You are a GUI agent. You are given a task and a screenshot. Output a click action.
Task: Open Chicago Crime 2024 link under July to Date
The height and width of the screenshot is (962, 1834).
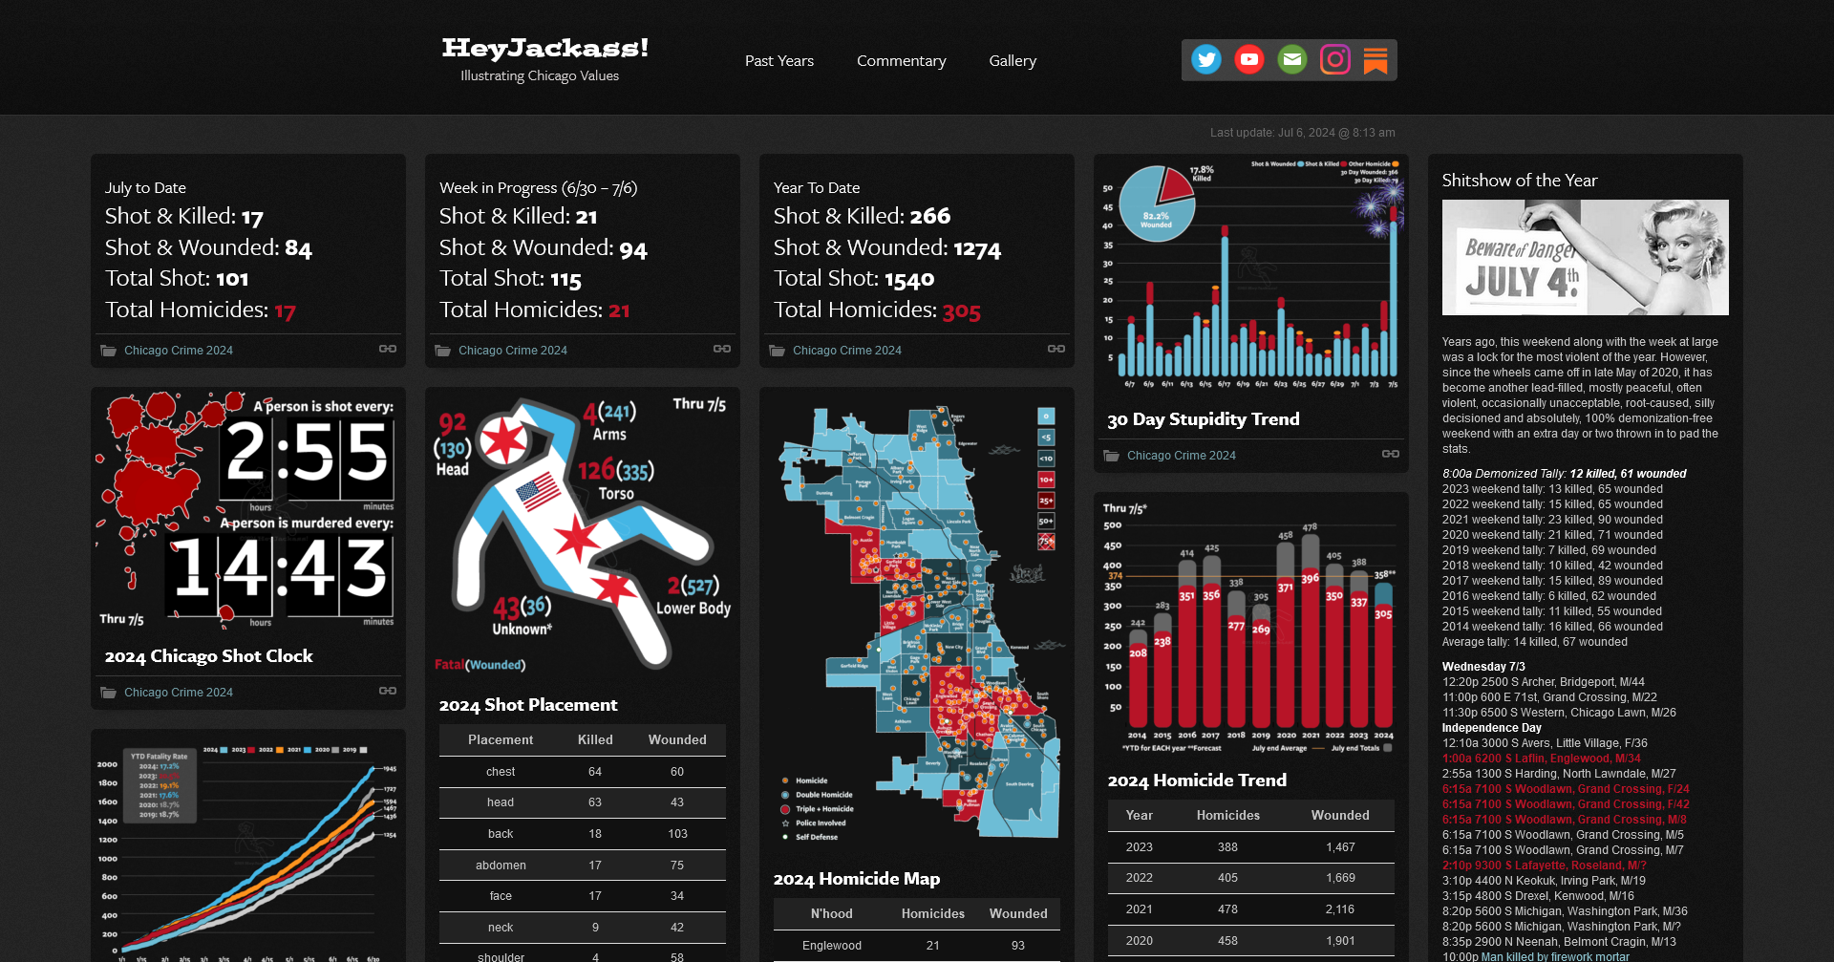[179, 351]
